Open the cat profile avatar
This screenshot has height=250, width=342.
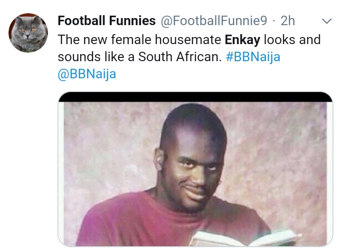click(28, 33)
